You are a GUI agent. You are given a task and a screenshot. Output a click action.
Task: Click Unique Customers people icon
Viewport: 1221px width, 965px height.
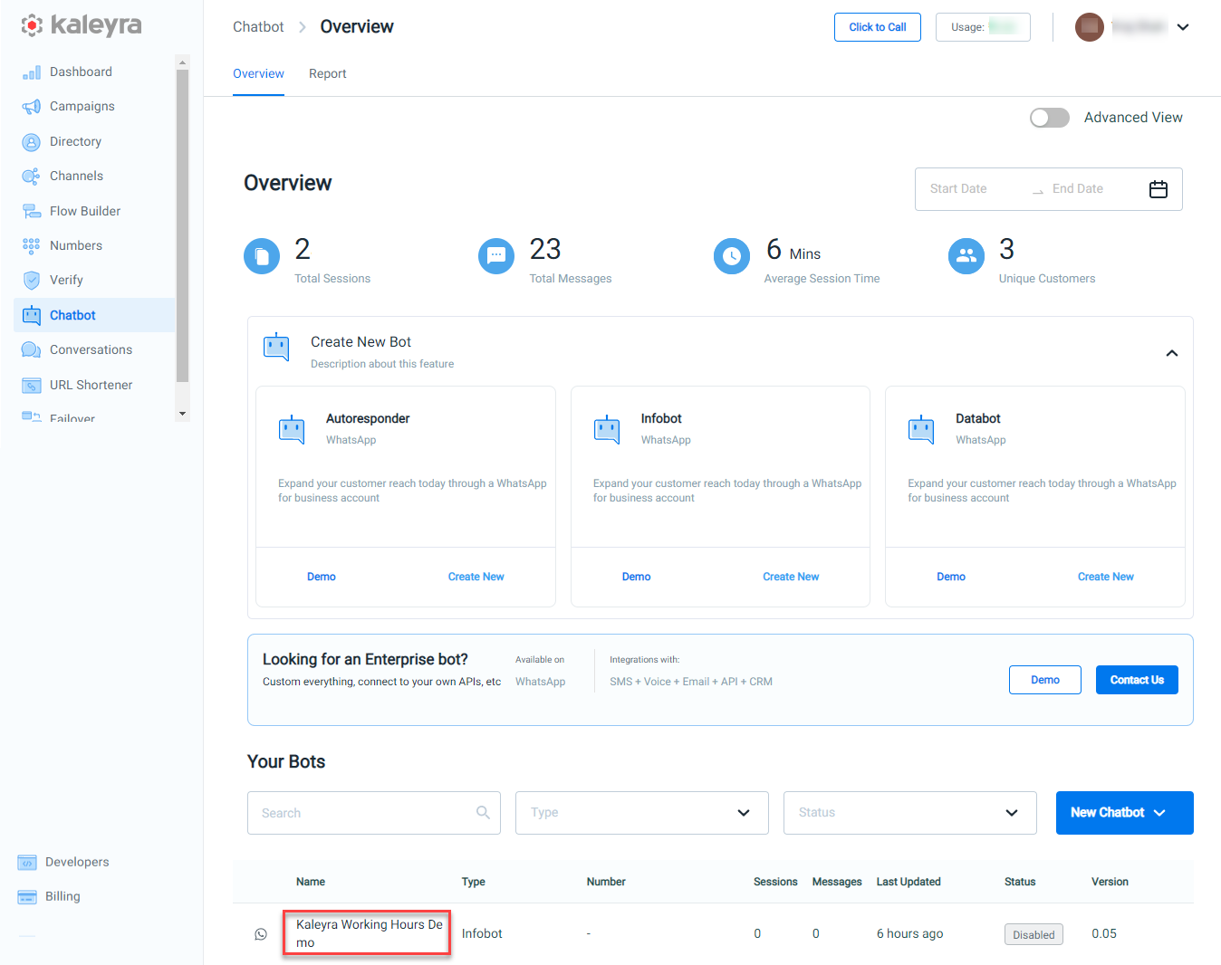(966, 256)
